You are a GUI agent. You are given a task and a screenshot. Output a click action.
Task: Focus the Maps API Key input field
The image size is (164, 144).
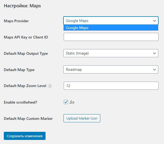pyautogui.click(x=111, y=37)
